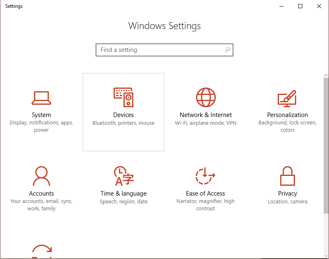The image size is (329, 259).
Task: Click the scrollbar down arrow
Action: (326, 256)
